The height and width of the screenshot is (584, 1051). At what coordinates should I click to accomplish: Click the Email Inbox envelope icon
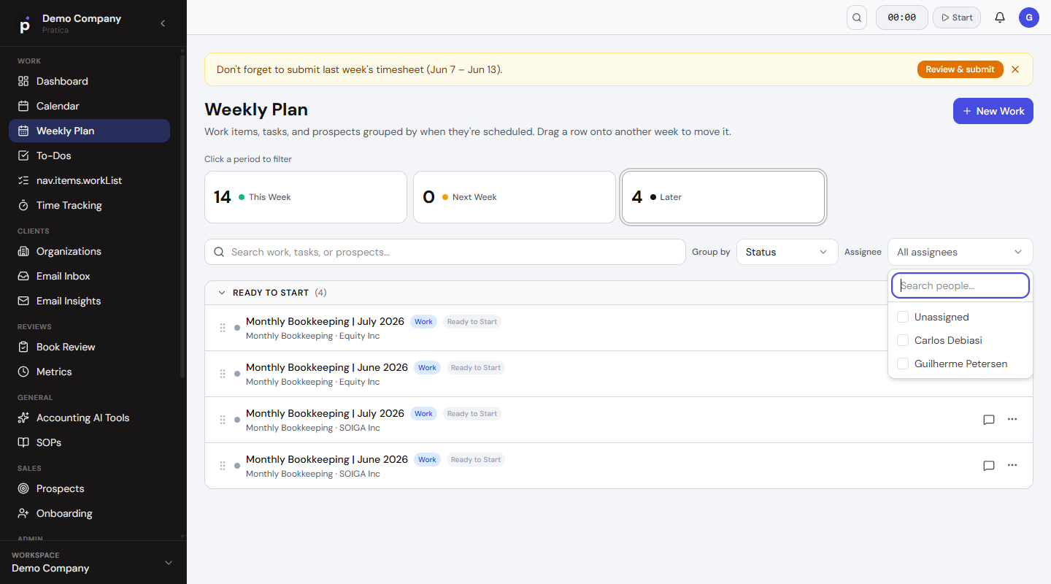click(x=23, y=276)
